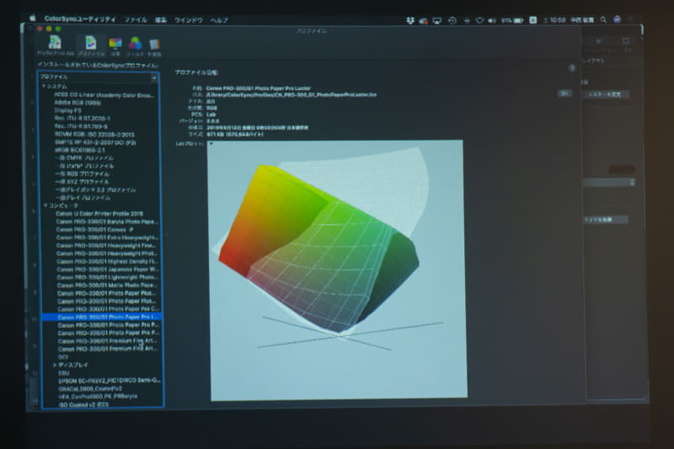Select Canon PRO-300/G1 Baryta Photo Paper
674x449 pixels.
click(x=107, y=222)
